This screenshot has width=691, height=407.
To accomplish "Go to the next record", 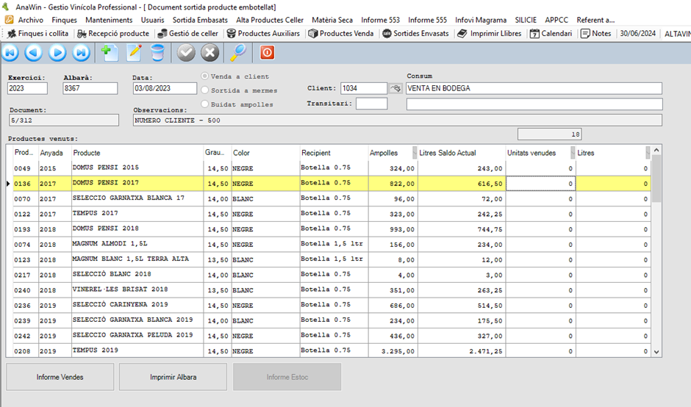I will coord(57,53).
